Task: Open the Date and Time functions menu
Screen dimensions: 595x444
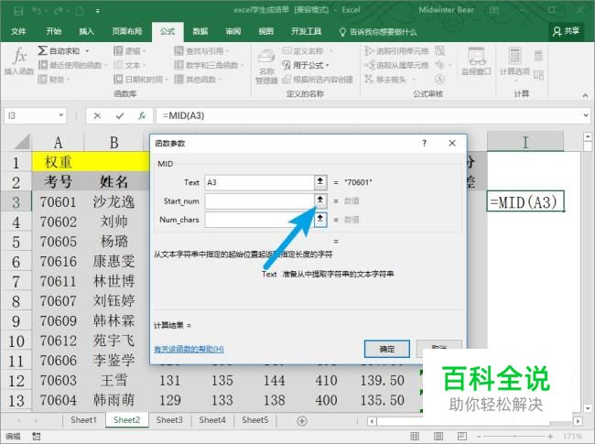Action: pyautogui.click(x=140, y=80)
